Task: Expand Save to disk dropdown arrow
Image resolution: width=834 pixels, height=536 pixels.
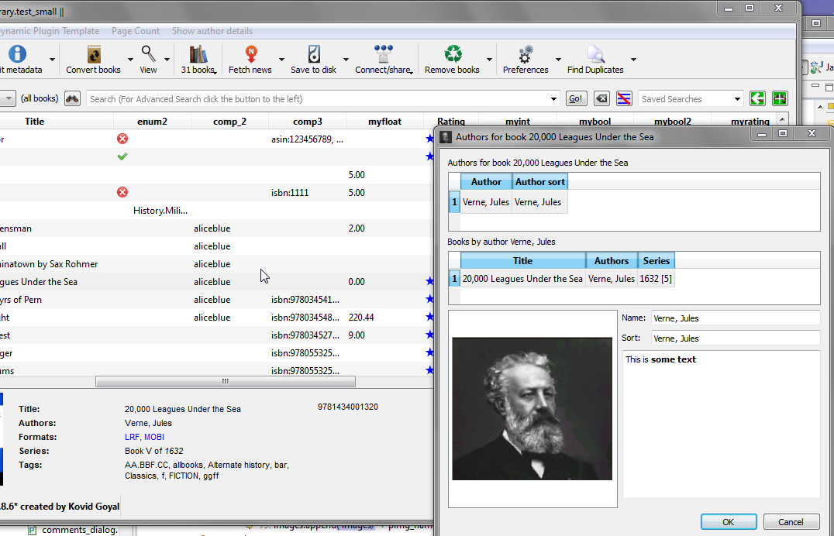Action: [346, 60]
